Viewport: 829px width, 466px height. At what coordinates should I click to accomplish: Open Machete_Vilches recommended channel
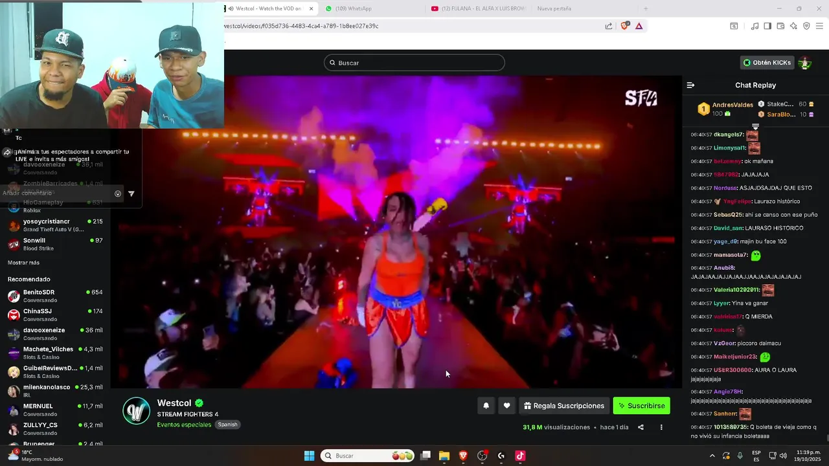pos(55,353)
